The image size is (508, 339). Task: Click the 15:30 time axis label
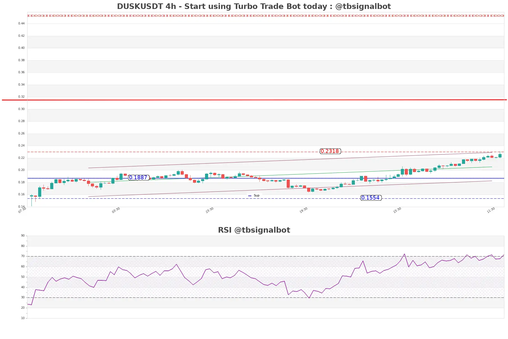397,210
